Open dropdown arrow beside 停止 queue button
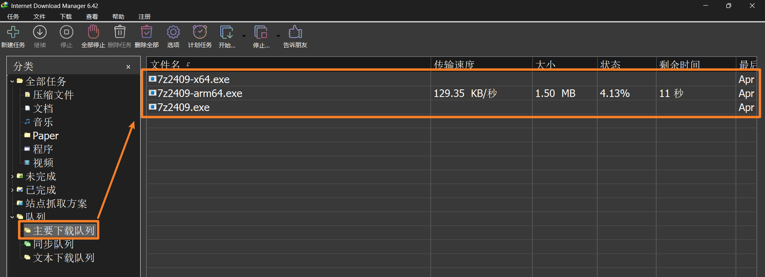The height and width of the screenshot is (277, 765). point(278,36)
